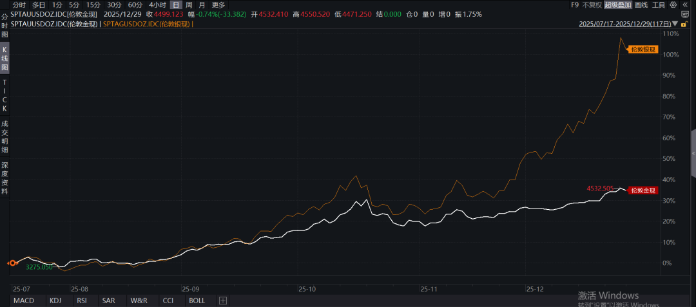
Task: Select the 日 daily period
Action: (x=175, y=5)
